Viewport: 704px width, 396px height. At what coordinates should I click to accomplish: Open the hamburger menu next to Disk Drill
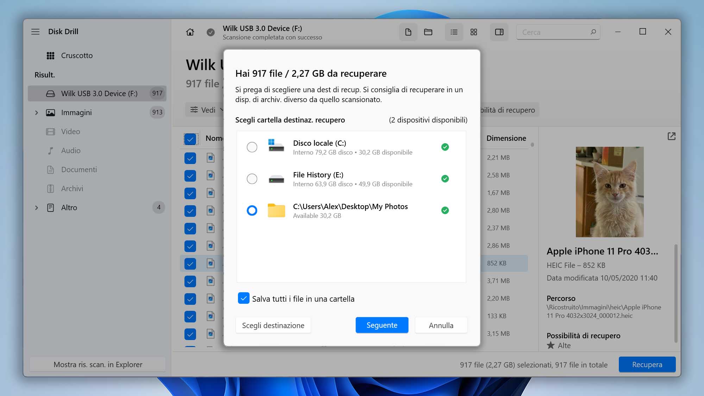(35, 32)
